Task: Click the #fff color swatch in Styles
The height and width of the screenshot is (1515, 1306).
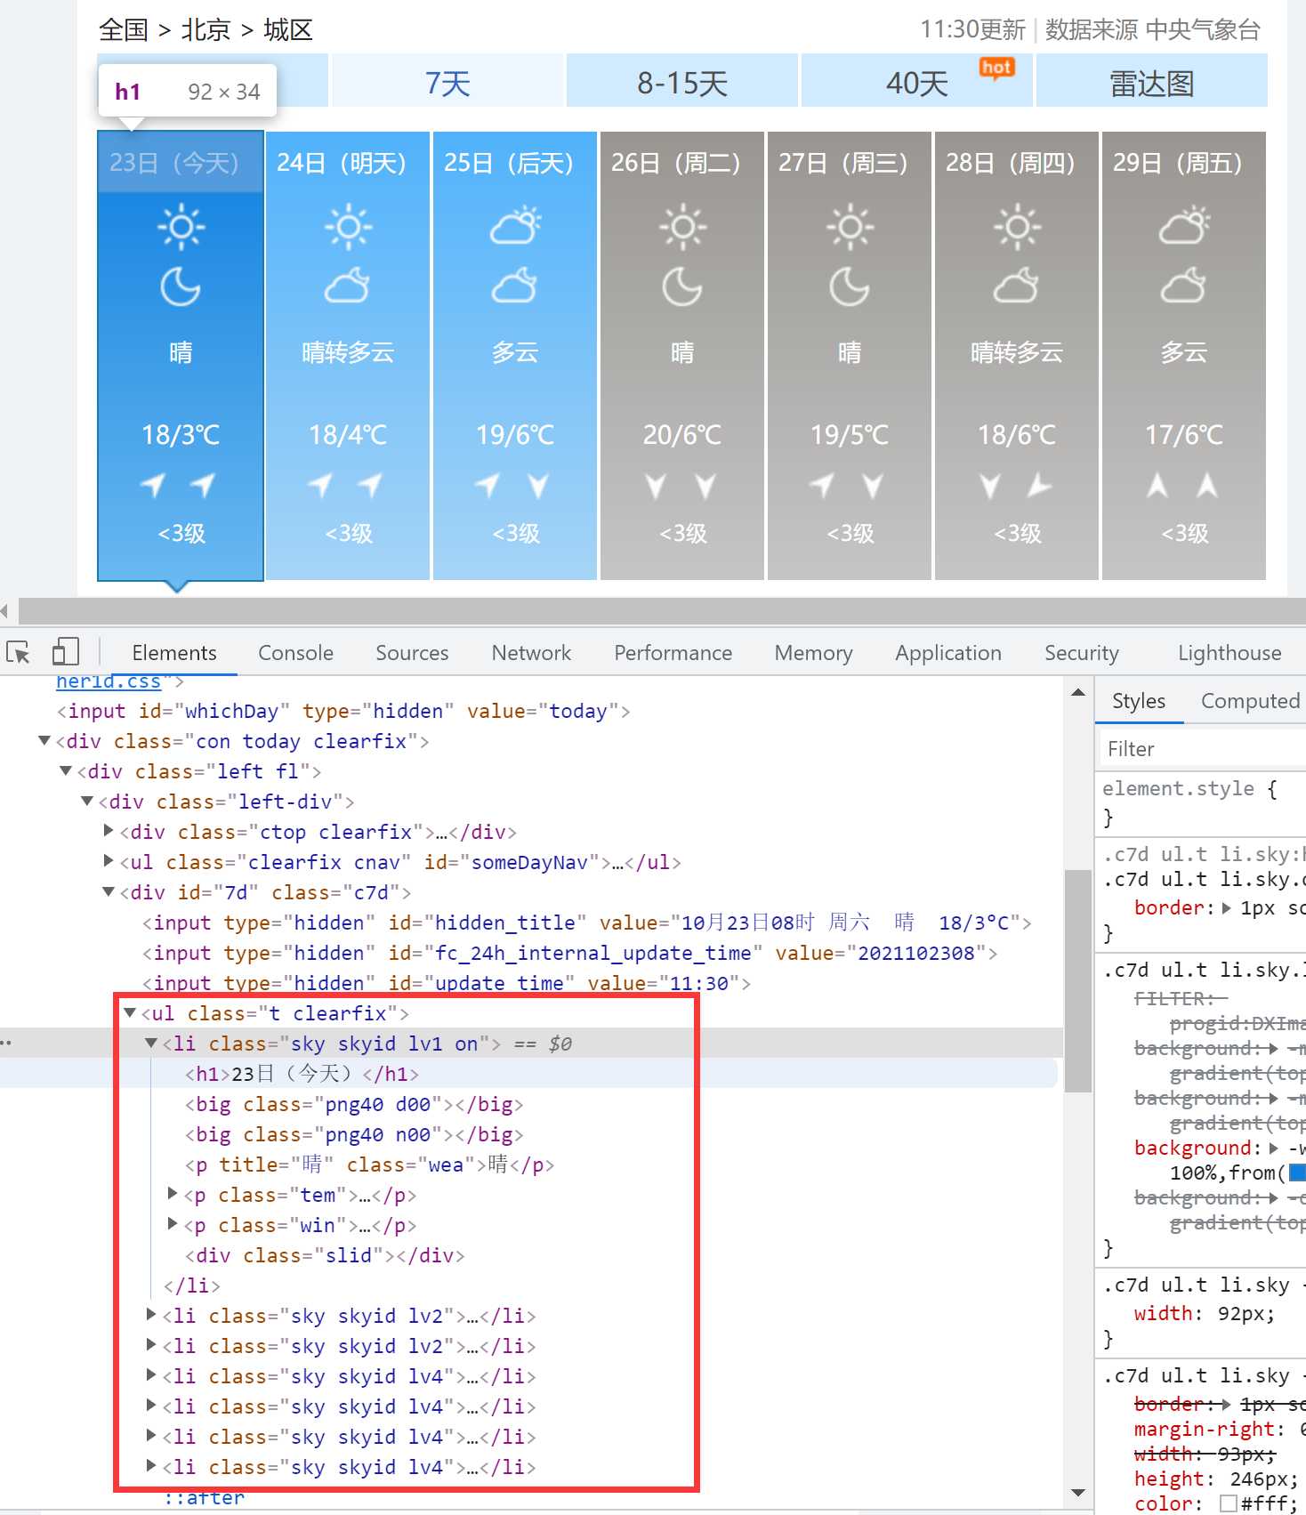Action: (x=1229, y=1503)
